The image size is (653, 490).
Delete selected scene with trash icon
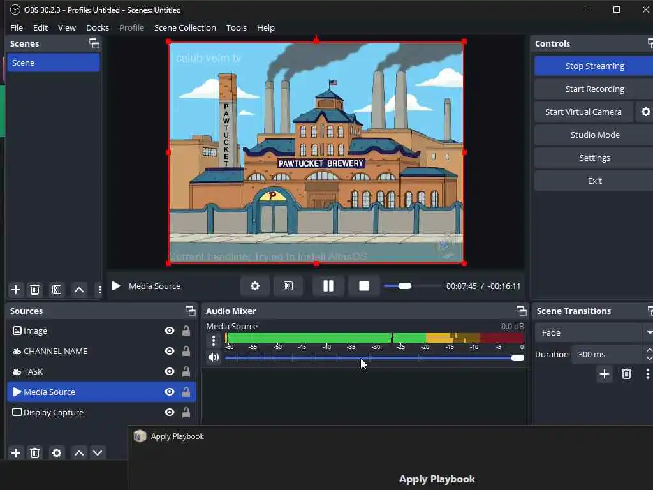tap(35, 290)
